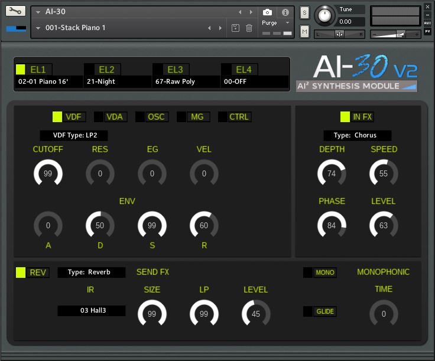435x361 pixels.
Task: Save preset with the floppy disk icon
Action: [236, 28]
